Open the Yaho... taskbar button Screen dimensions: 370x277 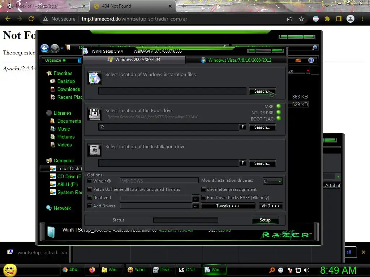pyautogui.click(x=138, y=270)
